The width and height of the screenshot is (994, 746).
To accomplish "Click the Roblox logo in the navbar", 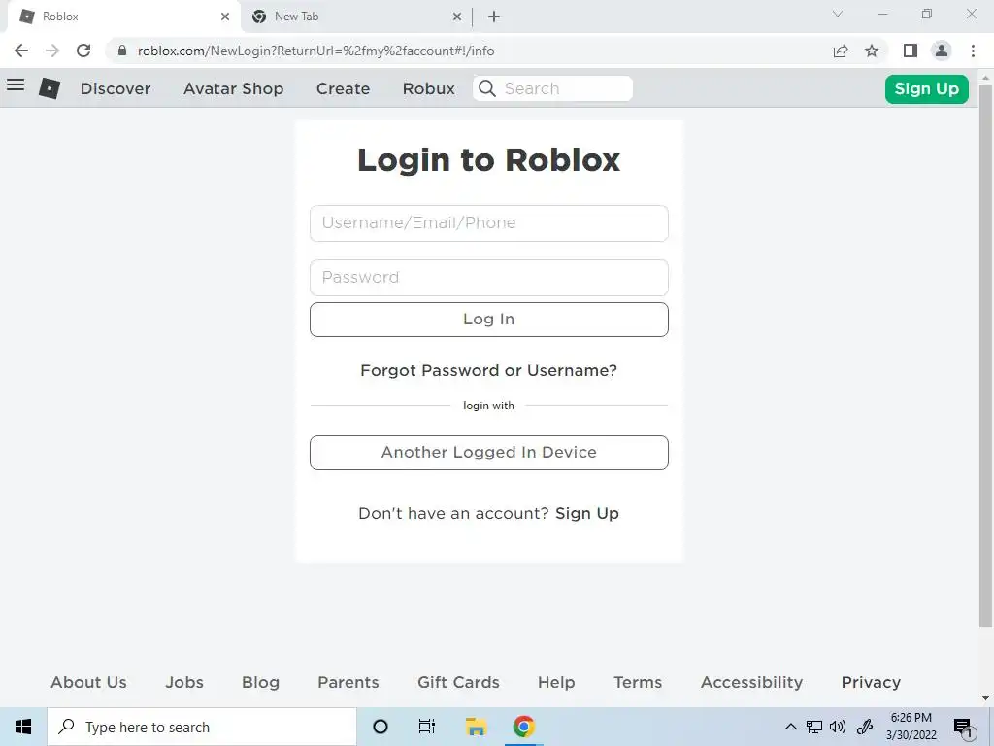I will [50, 88].
